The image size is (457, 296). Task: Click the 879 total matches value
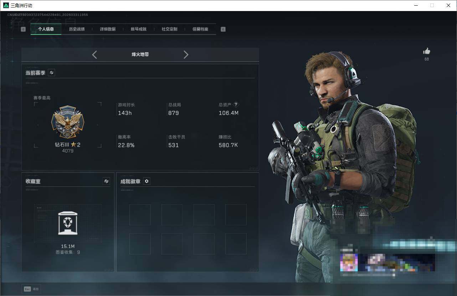(x=174, y=113)
